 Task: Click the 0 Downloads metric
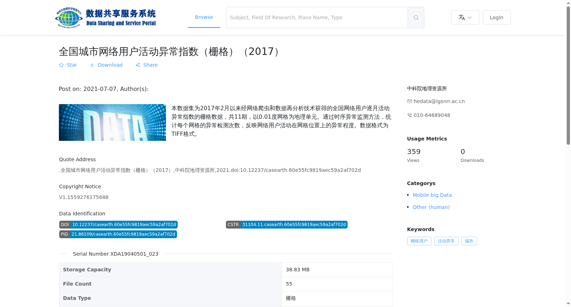(472, 155)
